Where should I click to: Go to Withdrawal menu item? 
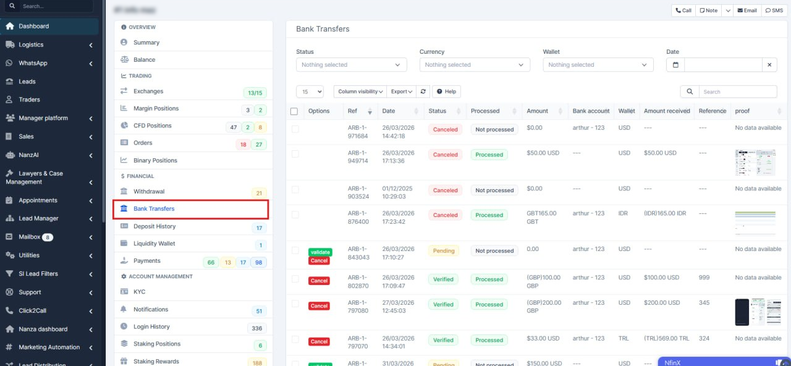pos(149,192)
